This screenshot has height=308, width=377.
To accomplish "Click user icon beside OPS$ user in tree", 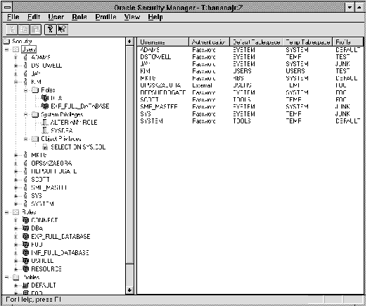I will click(x=25, y=164).
